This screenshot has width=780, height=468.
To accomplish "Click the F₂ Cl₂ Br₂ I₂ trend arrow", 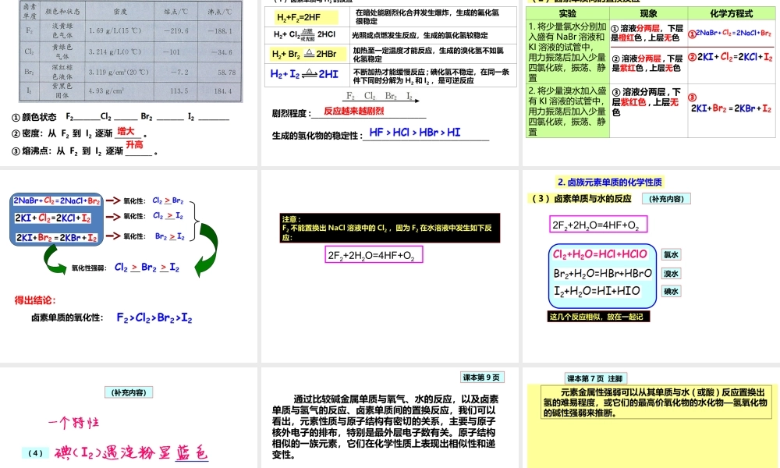I will click(379, 100).
